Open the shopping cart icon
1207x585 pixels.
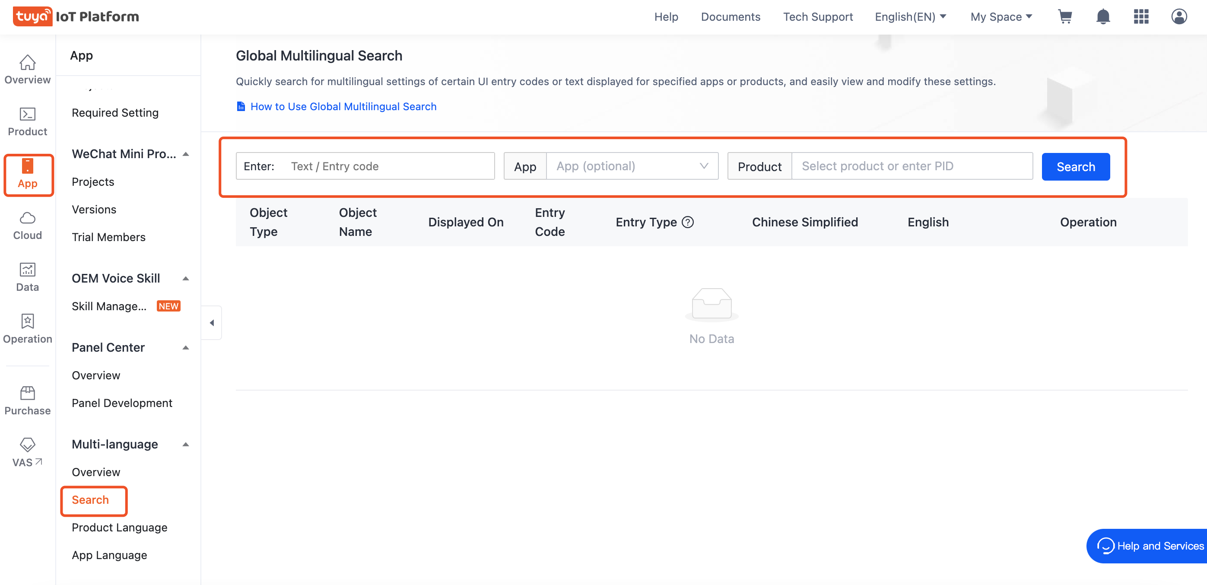pyautogui.click(x=1065, y=16)
